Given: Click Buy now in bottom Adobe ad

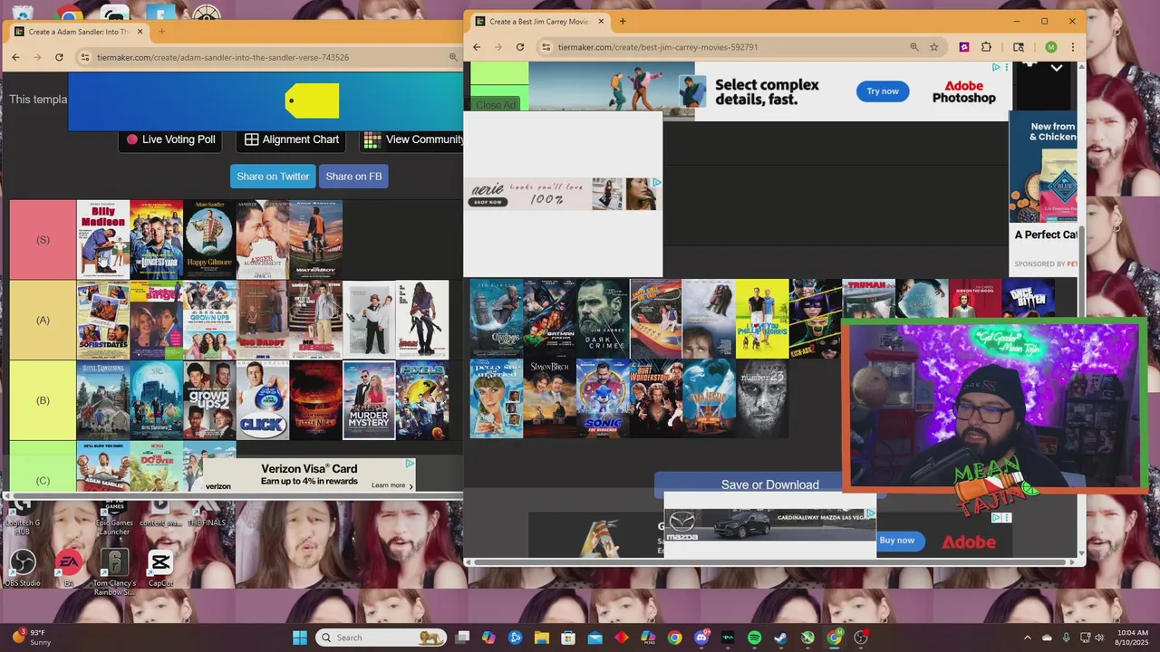Looking at the screenshot, I should point(897,541).
